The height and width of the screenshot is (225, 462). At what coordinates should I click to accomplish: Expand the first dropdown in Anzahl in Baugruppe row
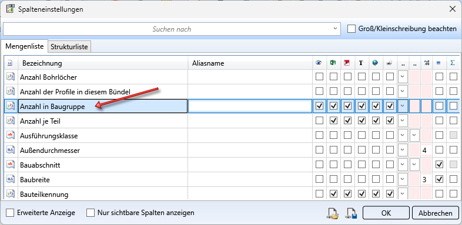point(403,105)
